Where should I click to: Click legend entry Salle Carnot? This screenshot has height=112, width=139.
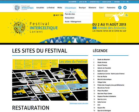[102, 102]
